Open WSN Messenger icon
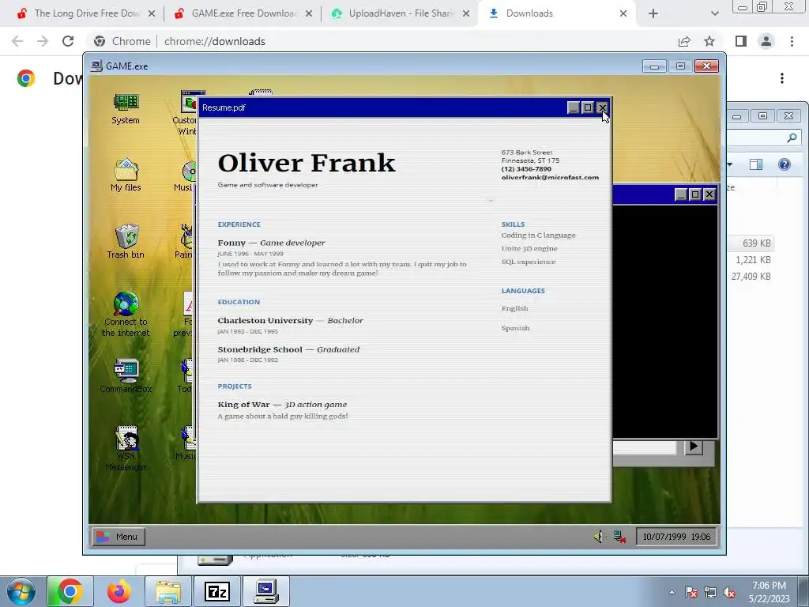Viewport: 809px width, 607px height. [x=126, y=448]
